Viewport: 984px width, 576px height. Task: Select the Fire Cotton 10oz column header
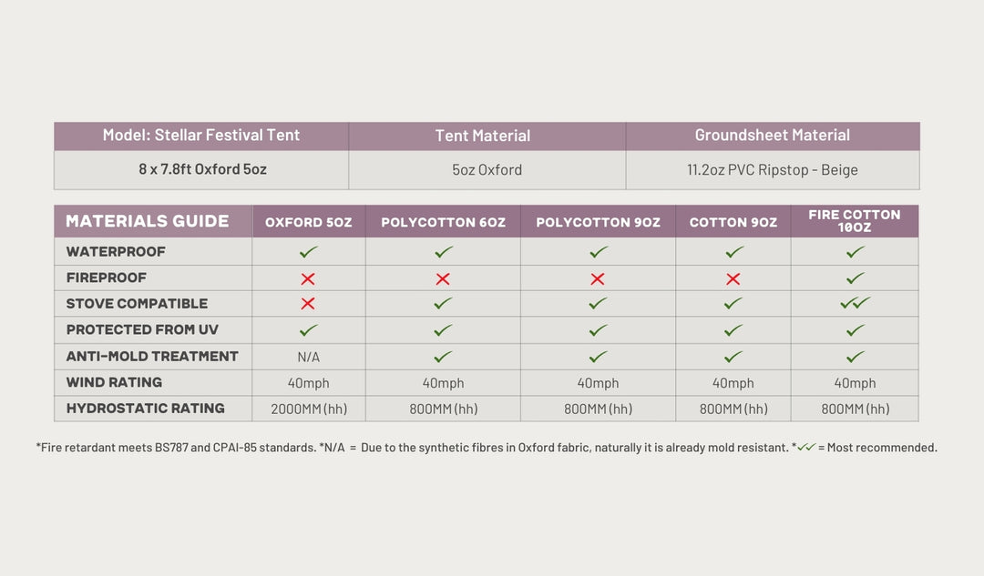(855, 221)
